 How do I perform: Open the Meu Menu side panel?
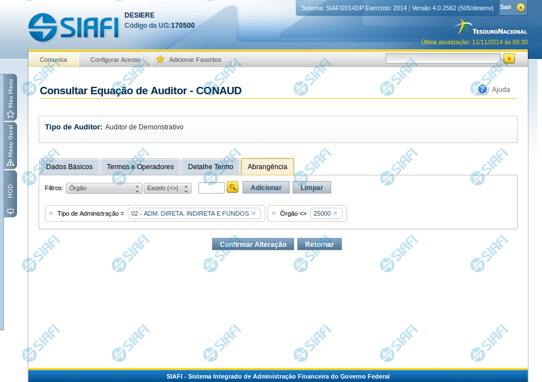[10, 98]
